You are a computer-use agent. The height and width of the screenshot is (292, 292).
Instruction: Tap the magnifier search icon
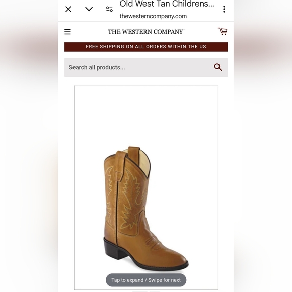[x=218, y=67]
